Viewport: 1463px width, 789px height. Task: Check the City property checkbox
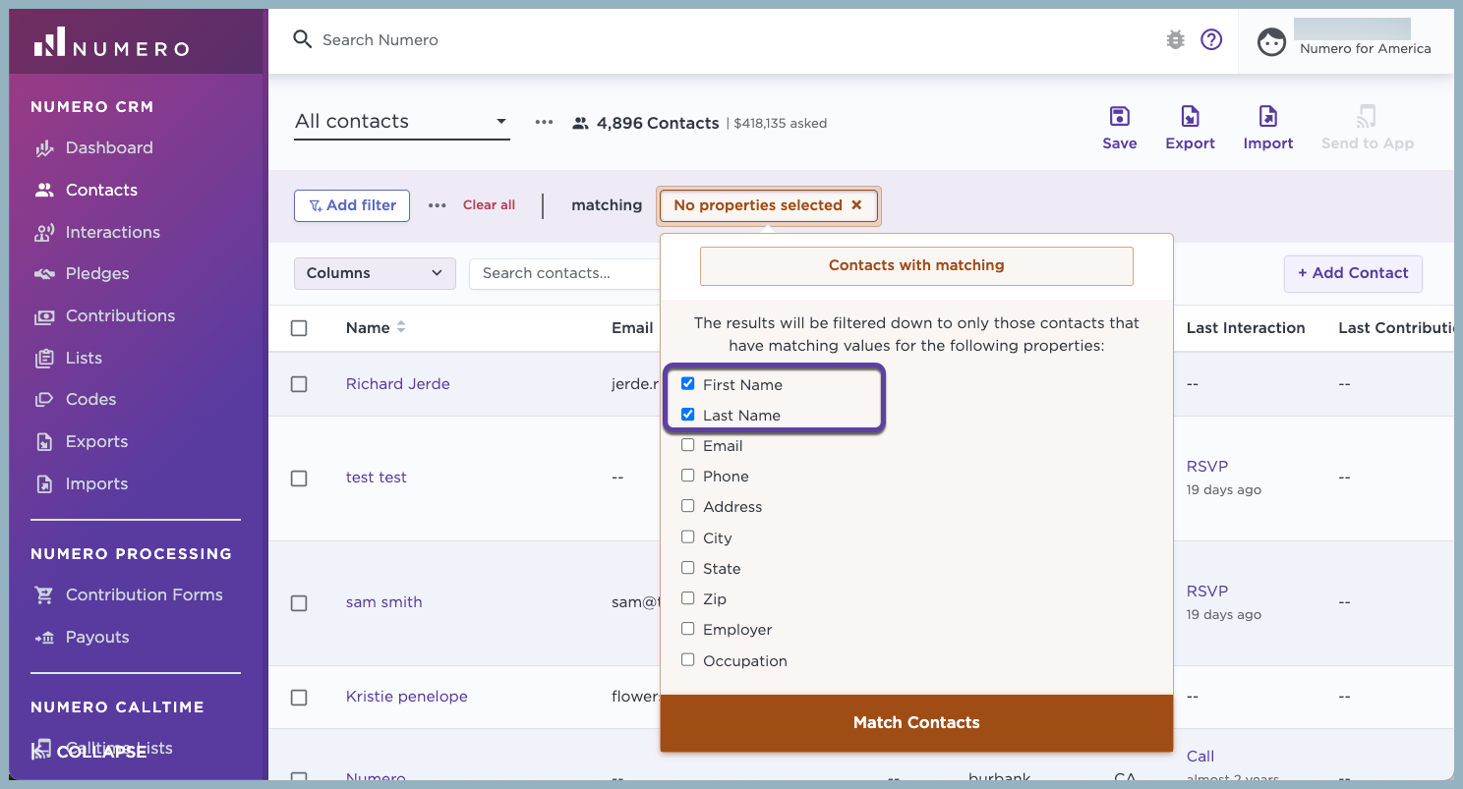click(688, 537)
